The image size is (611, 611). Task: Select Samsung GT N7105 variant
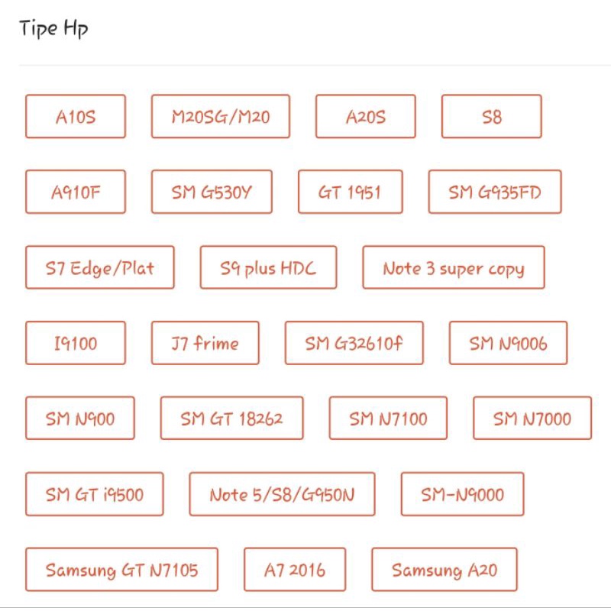[121, 570]
